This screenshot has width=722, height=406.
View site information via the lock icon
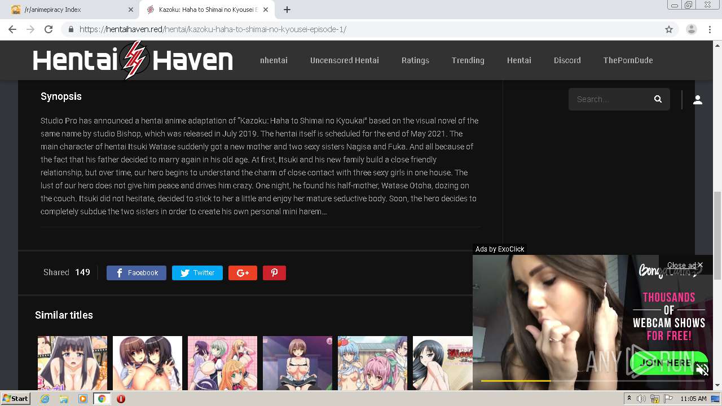[x=71, y=29]
